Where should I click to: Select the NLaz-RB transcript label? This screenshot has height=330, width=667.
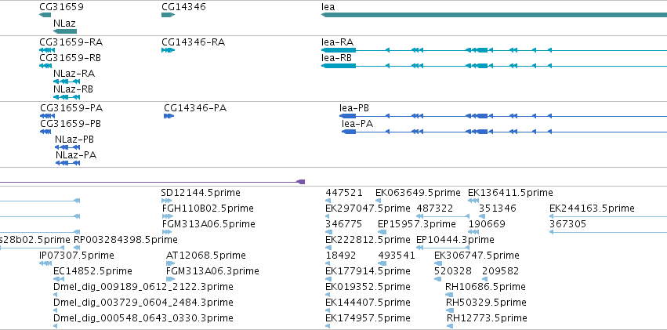(x=73, y=89)
